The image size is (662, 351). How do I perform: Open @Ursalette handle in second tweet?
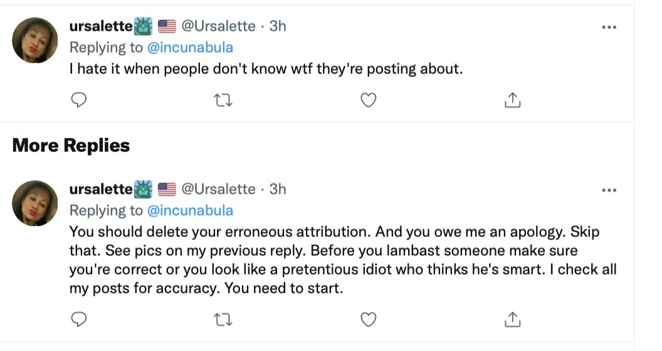point(218,189)
